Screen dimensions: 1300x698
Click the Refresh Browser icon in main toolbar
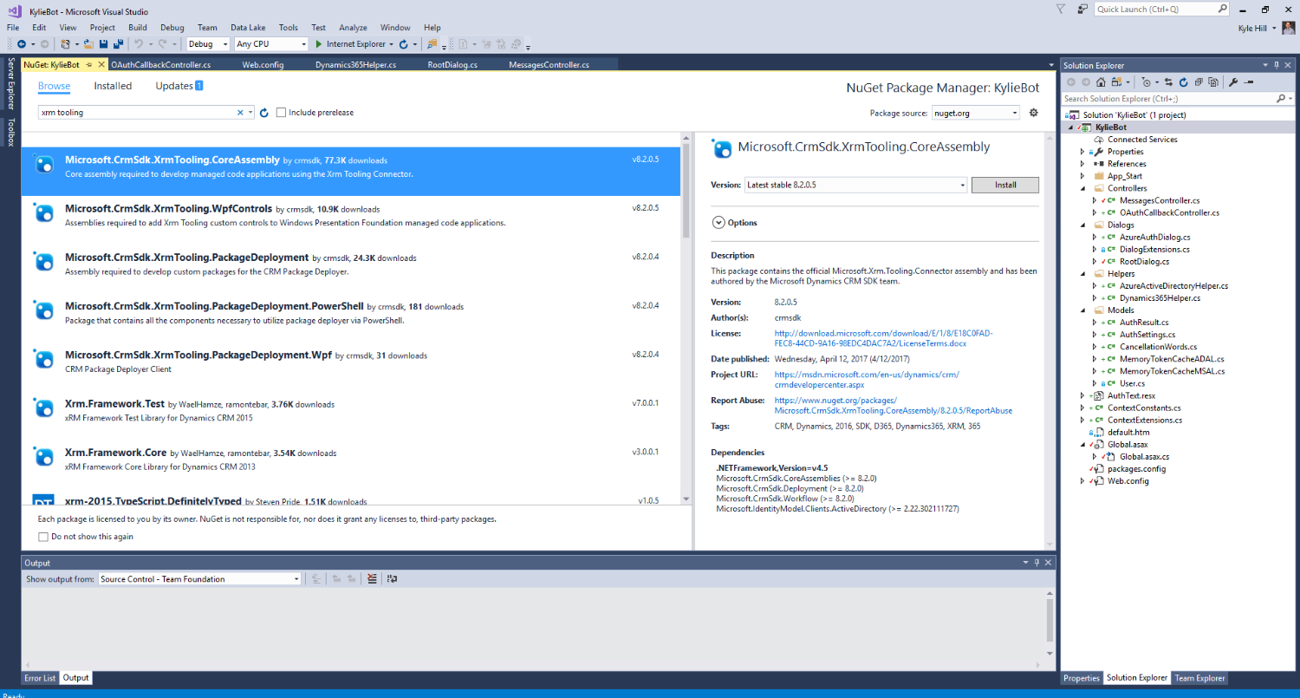click(403, 43)
